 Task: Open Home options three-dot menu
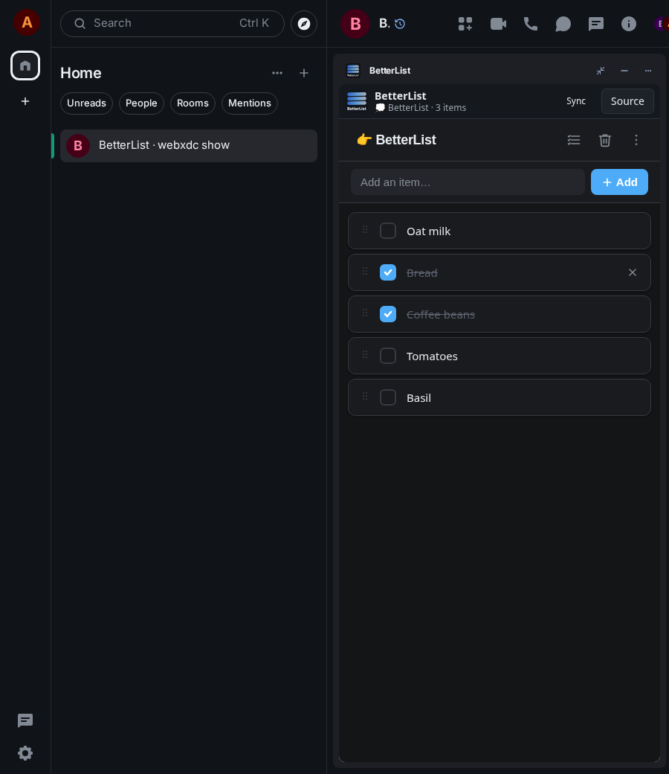tap(277, 73)
